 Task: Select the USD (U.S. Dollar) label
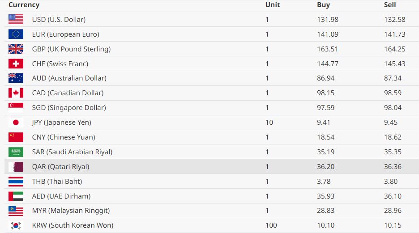click(59, 20)
